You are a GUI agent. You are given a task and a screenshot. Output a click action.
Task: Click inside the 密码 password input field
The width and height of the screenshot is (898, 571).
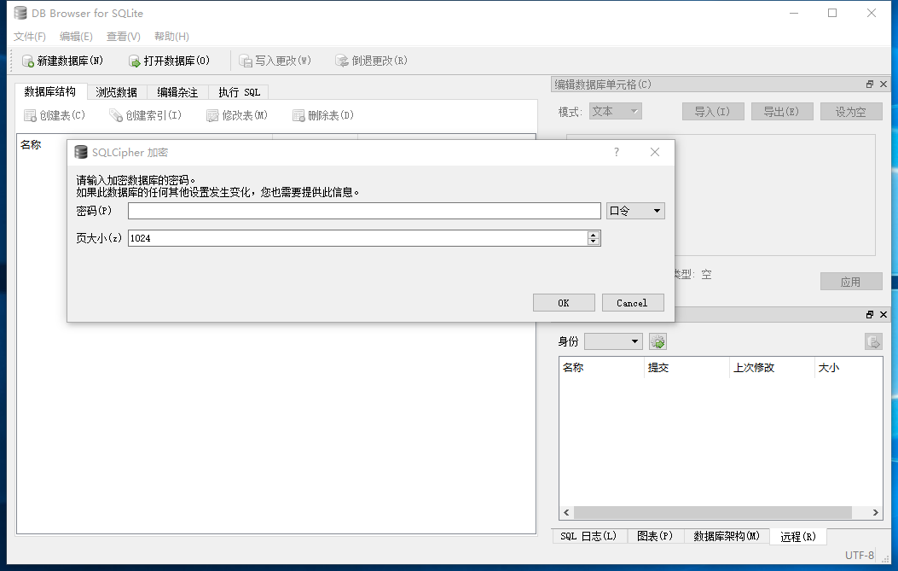point(362,210)
